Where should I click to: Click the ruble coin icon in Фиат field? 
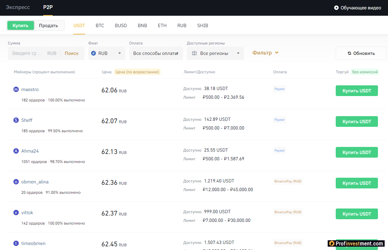point(93,53)
